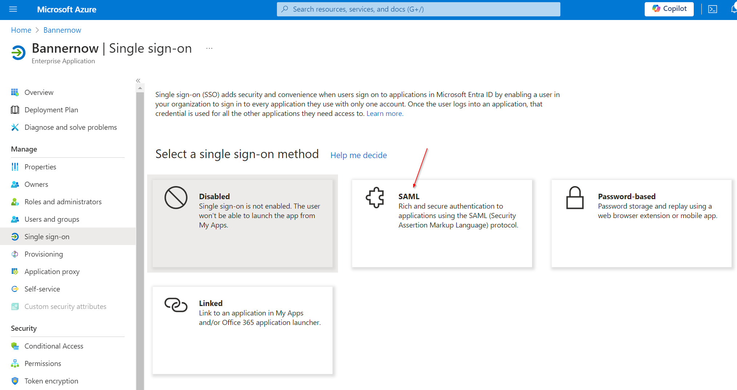This screenshot has height=390, width=737.
Task: Click the Permissions hierarchy icon
Action: click(x=15, y=363)
